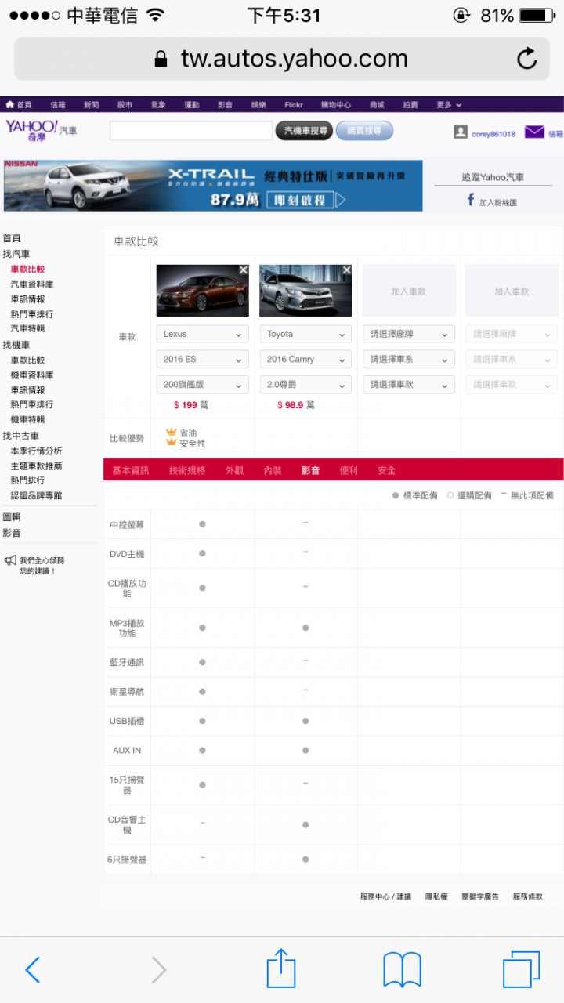Click the purple mail envelope icon
Image resolution: width=564 pixels, height=1003 pixels.
534,132
